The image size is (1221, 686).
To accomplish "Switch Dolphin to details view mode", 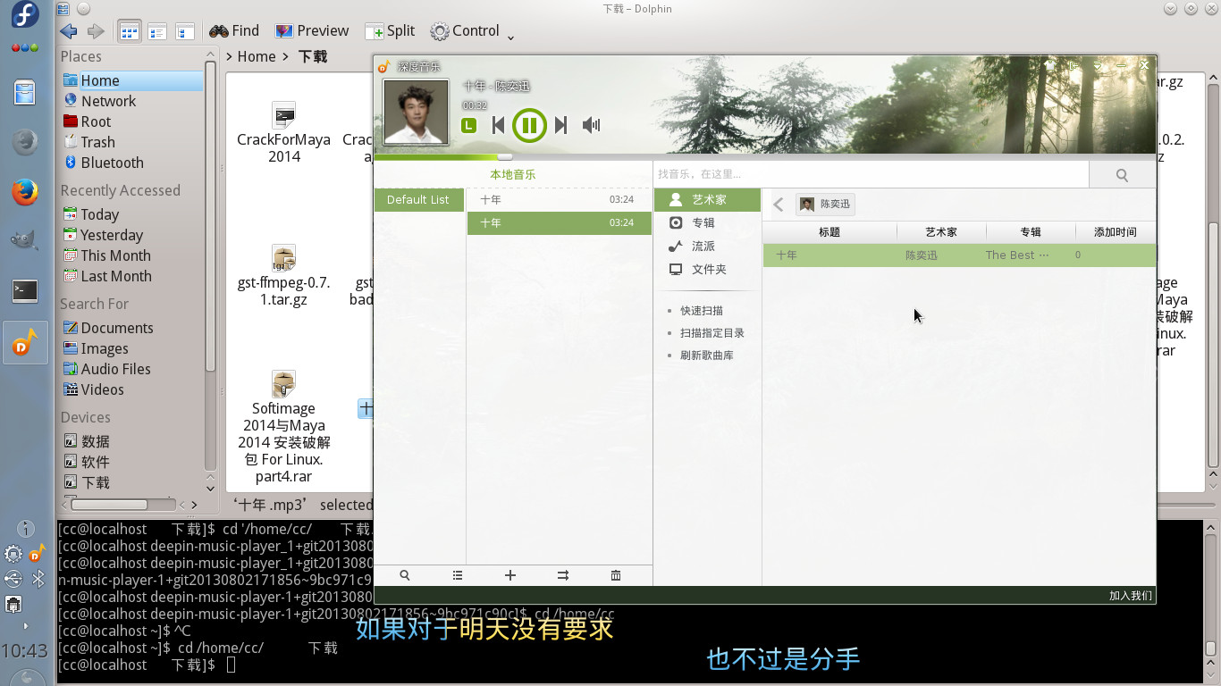I will coord(185,31).
